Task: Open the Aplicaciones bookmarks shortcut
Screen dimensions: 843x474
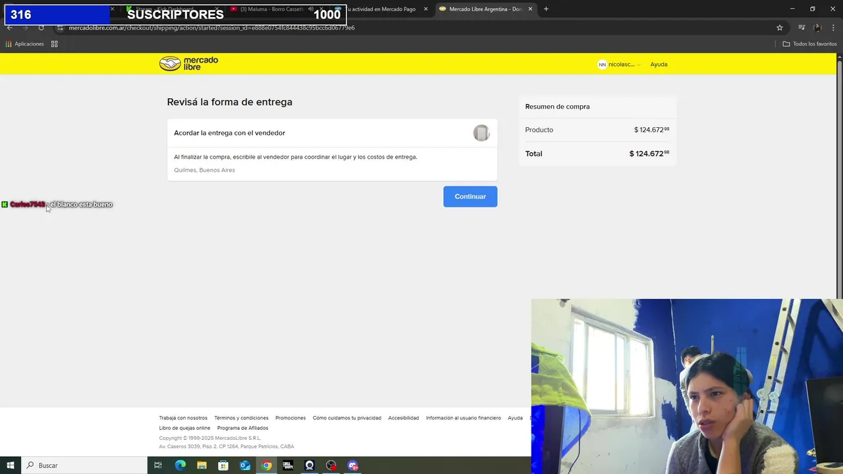Action: (25, 44)
